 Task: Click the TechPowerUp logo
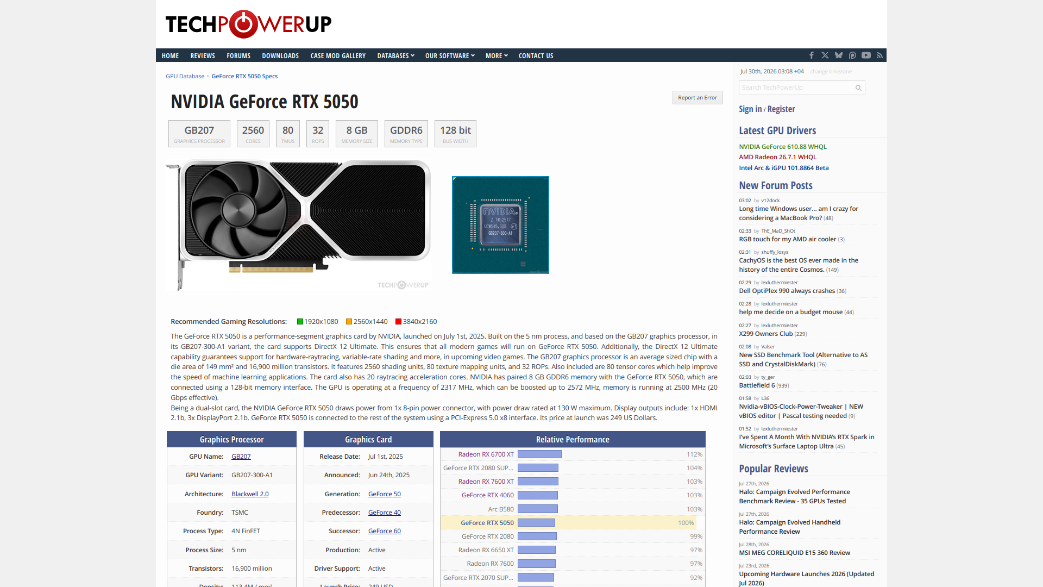[248, 24]
